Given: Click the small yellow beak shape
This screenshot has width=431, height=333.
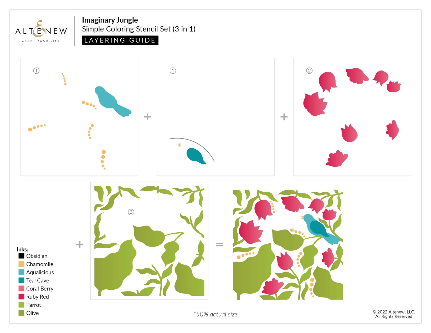Looking at the screenshot, I should (x=179, y=145).
